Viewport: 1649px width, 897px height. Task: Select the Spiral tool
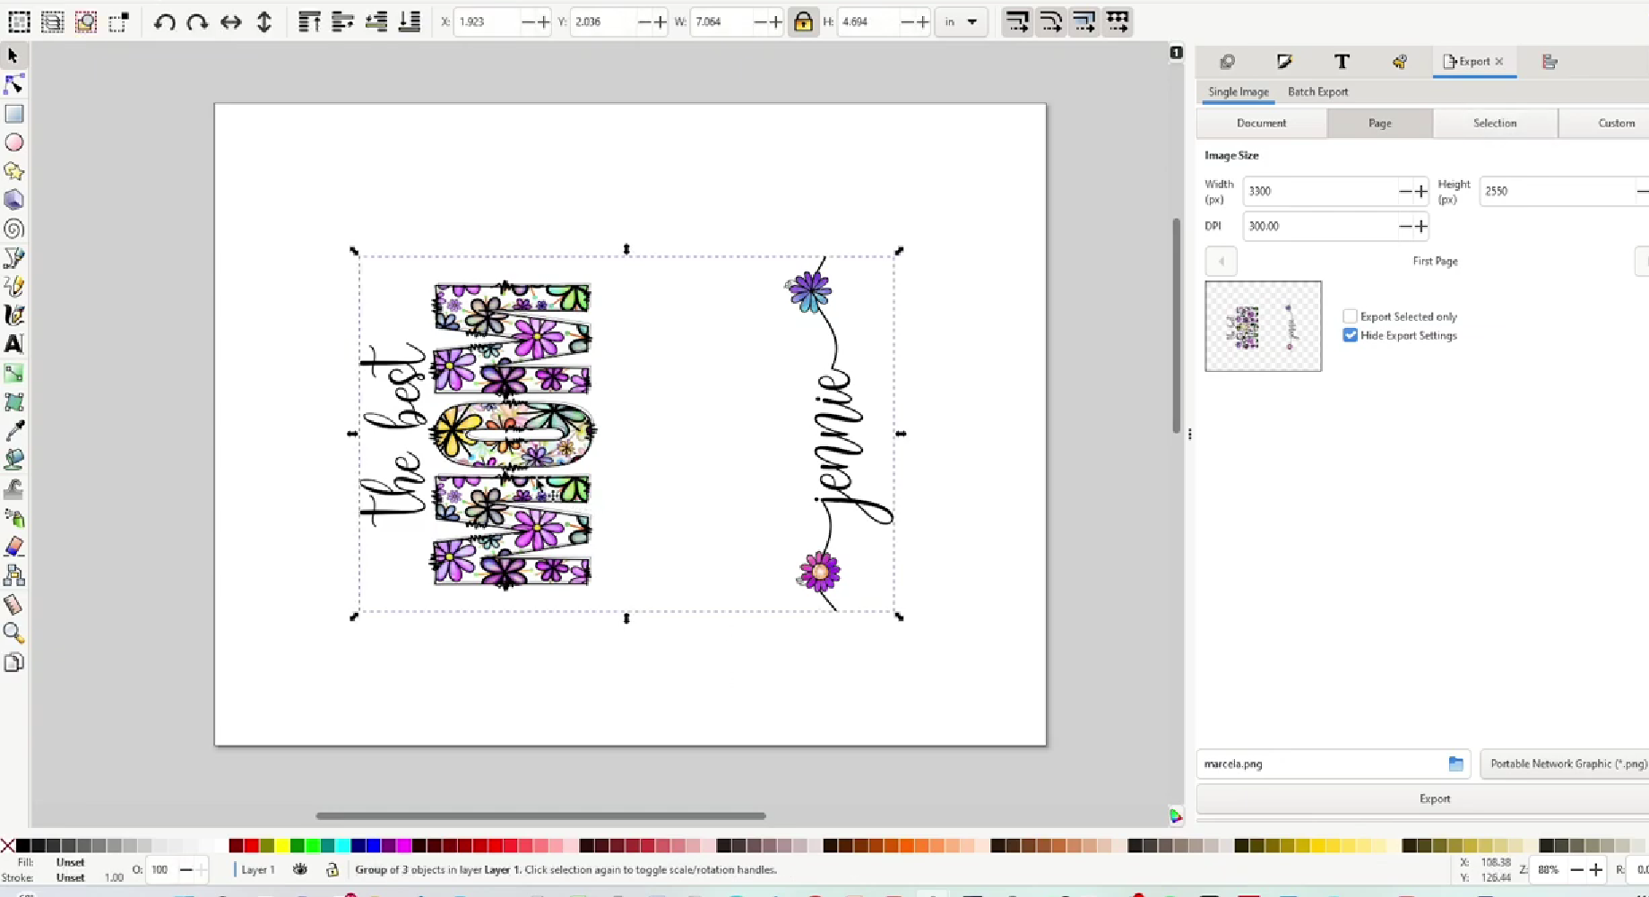tap(14, 229)
